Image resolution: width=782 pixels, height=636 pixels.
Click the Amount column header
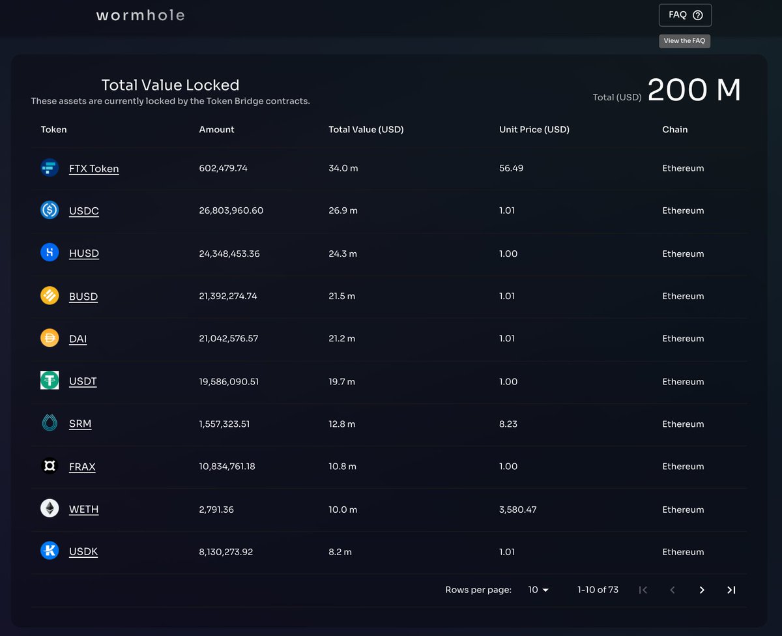tap(216, 129)
